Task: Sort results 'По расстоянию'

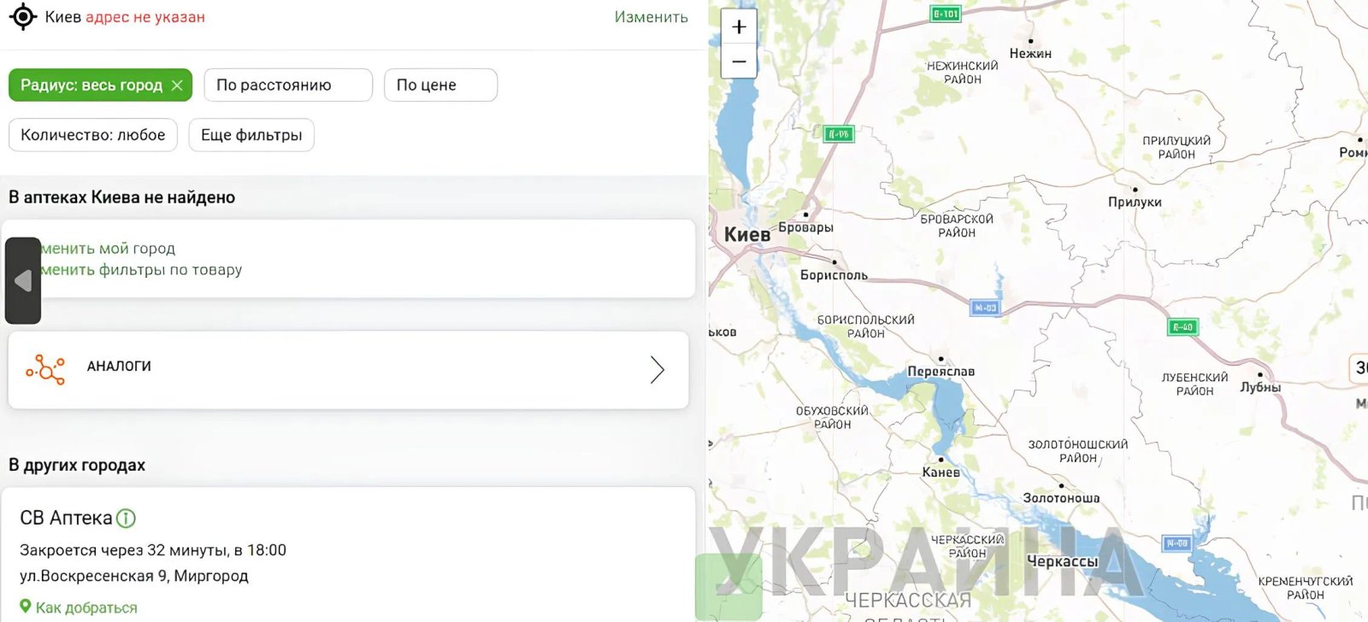Action: coord(288,85)
